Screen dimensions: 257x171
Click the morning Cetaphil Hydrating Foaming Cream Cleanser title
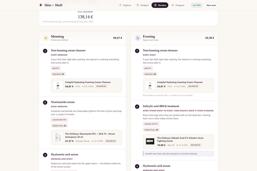(x=88, y=82)
